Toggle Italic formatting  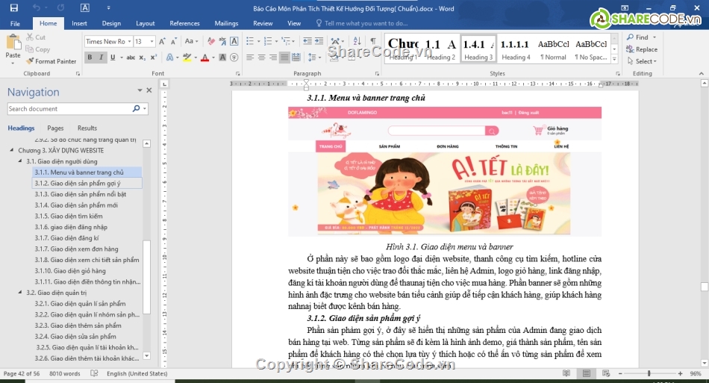101,57
